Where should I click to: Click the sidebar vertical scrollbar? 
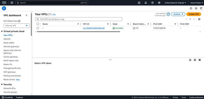(31, 25)
